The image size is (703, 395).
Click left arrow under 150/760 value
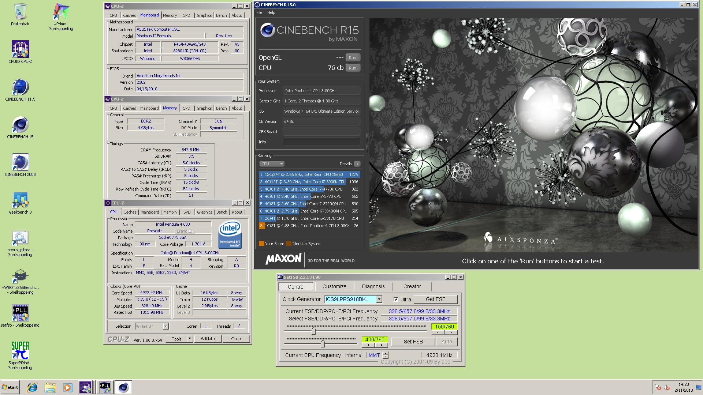click(438, 332)
